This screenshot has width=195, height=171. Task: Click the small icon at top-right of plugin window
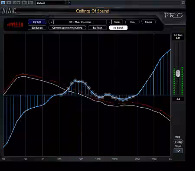tap(183, 3)
